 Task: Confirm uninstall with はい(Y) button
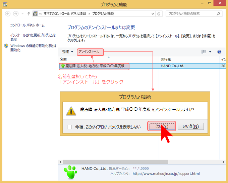point(162,126)
